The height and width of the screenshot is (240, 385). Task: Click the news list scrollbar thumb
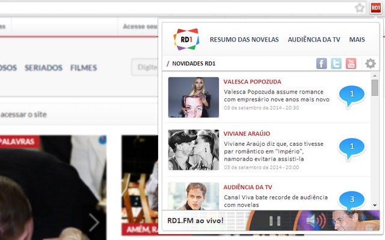[x=375, y=88]
